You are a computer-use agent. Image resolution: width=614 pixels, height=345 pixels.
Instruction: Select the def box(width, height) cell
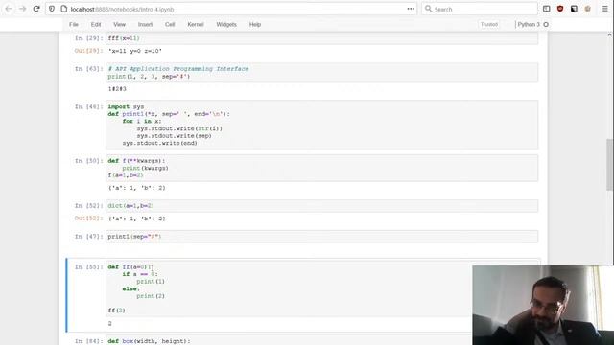(289, 340)
